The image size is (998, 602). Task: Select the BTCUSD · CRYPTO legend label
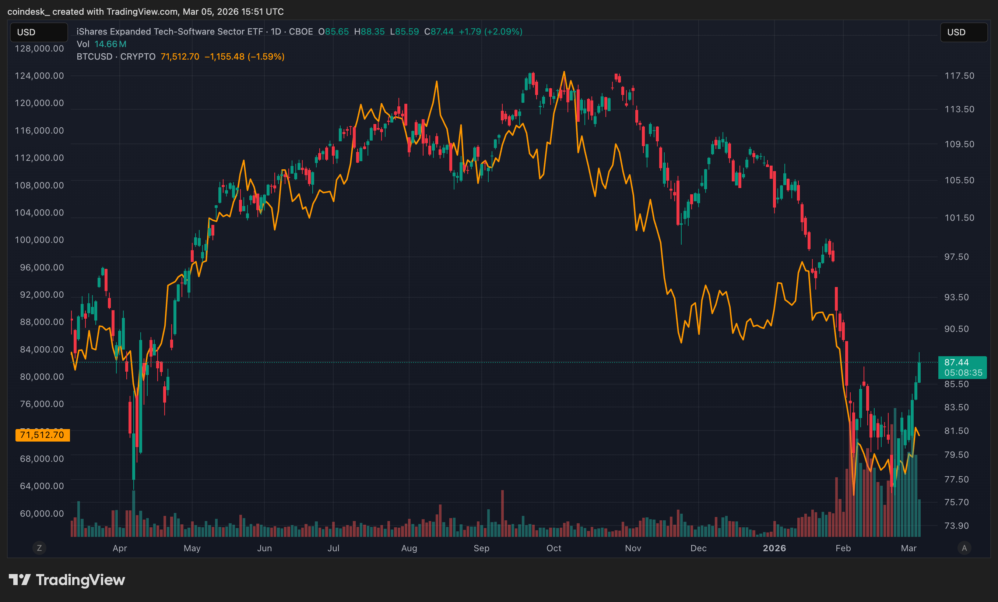tap(116, 57)
